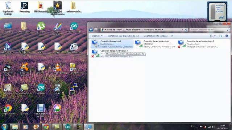This screenshot has width=232, height=130.
Task: Go back with the Explorer back arrow
Action: (91, 30)
